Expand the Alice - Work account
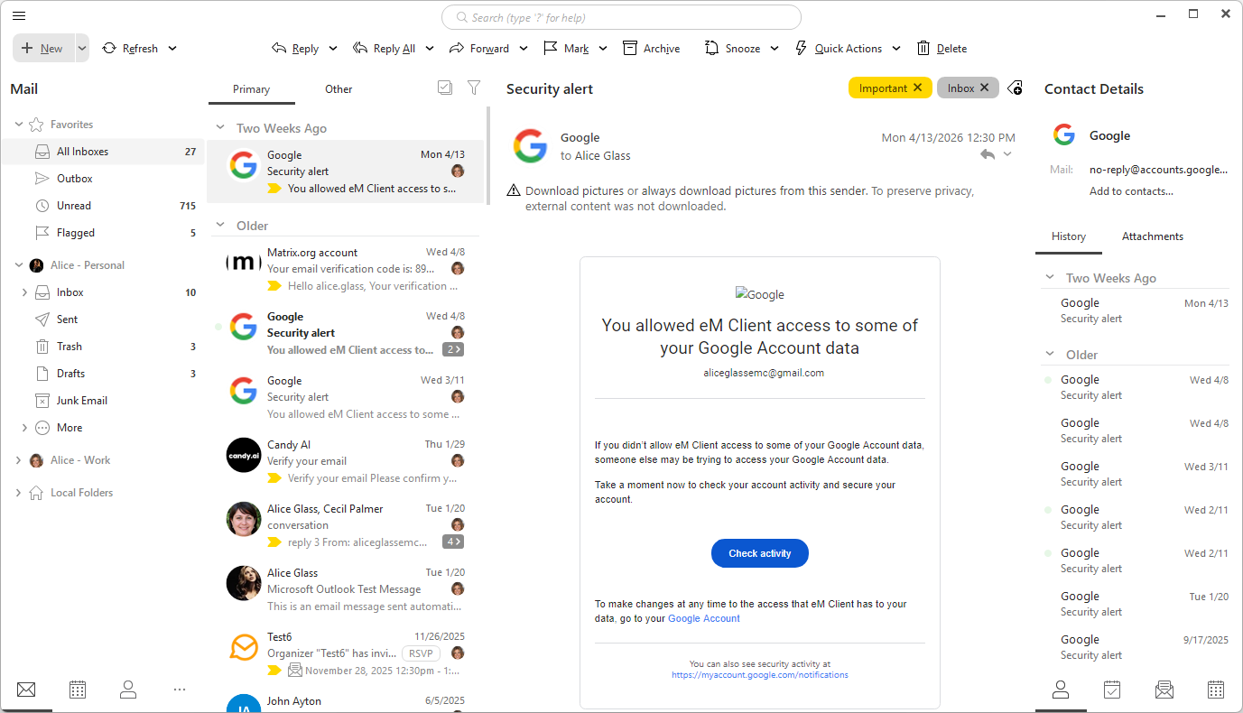 (19, 460)
